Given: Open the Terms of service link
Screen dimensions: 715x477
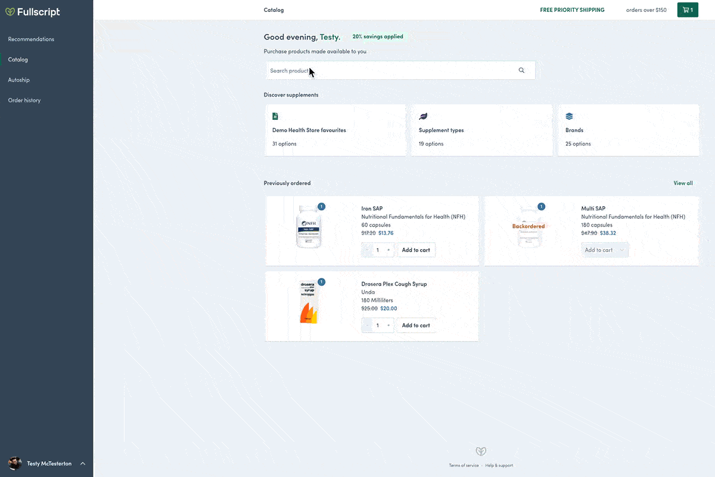Looking at the screenshot, I should pyautogui.click(x=464, y=465).
